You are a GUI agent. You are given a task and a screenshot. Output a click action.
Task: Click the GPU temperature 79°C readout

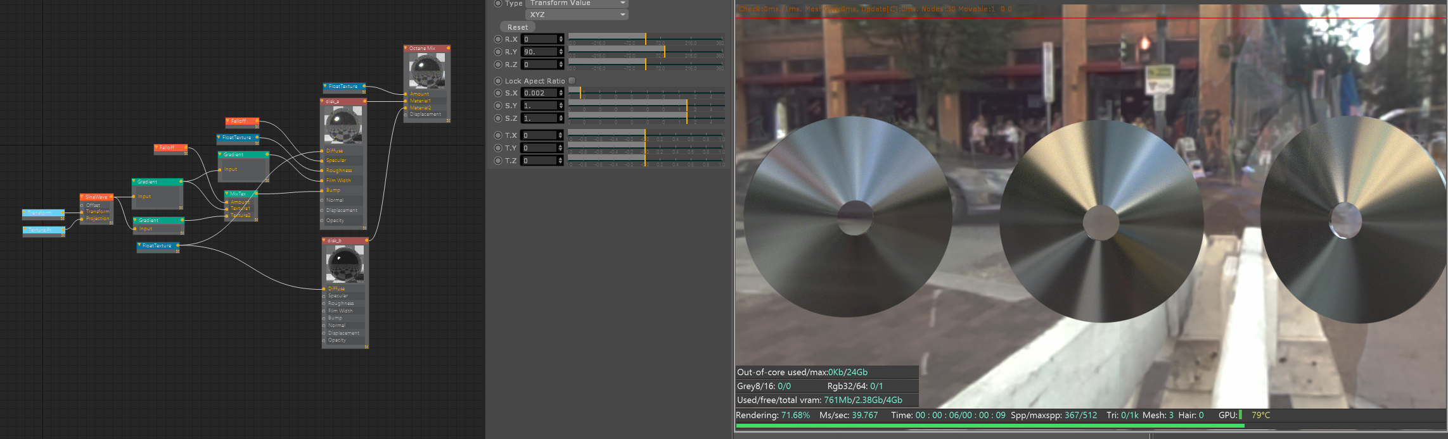tap(1260, 416)
